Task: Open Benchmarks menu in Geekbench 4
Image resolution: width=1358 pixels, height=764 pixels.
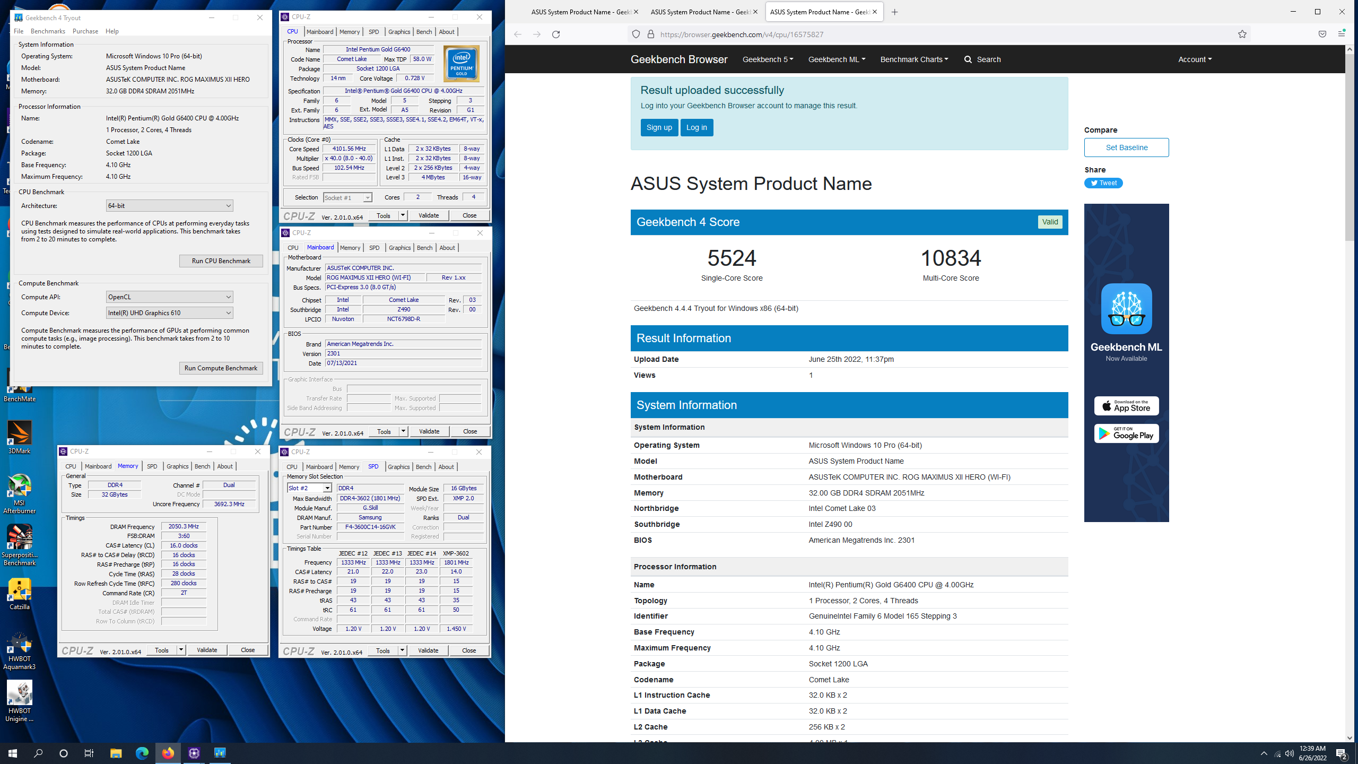Action: [x=48, y=31]
